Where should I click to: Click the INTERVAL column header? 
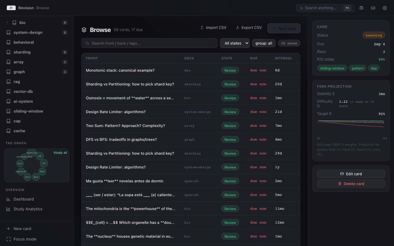coord(283,58)
